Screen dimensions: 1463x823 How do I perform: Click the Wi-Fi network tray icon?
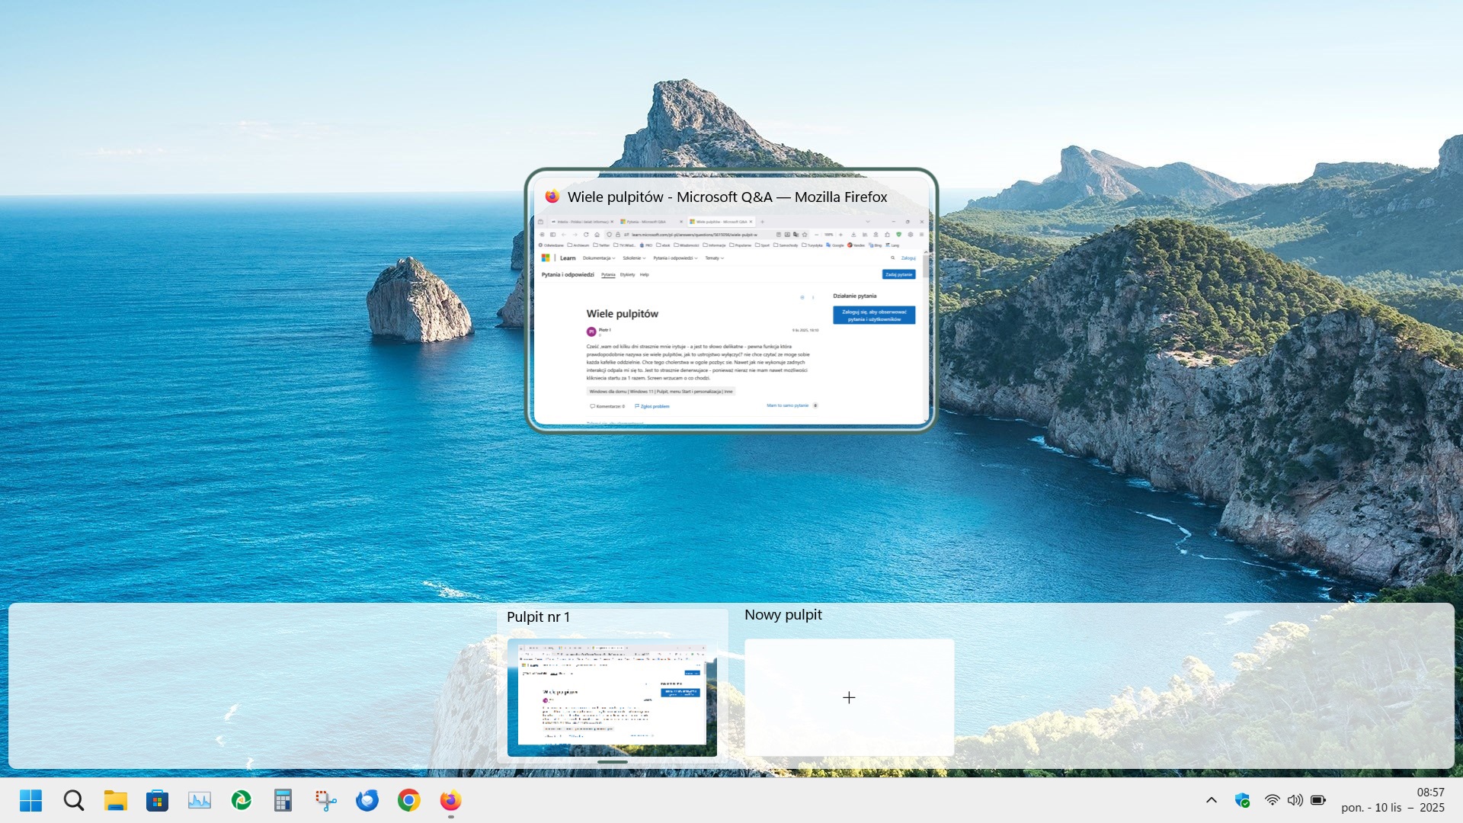tap(1272, 800)
